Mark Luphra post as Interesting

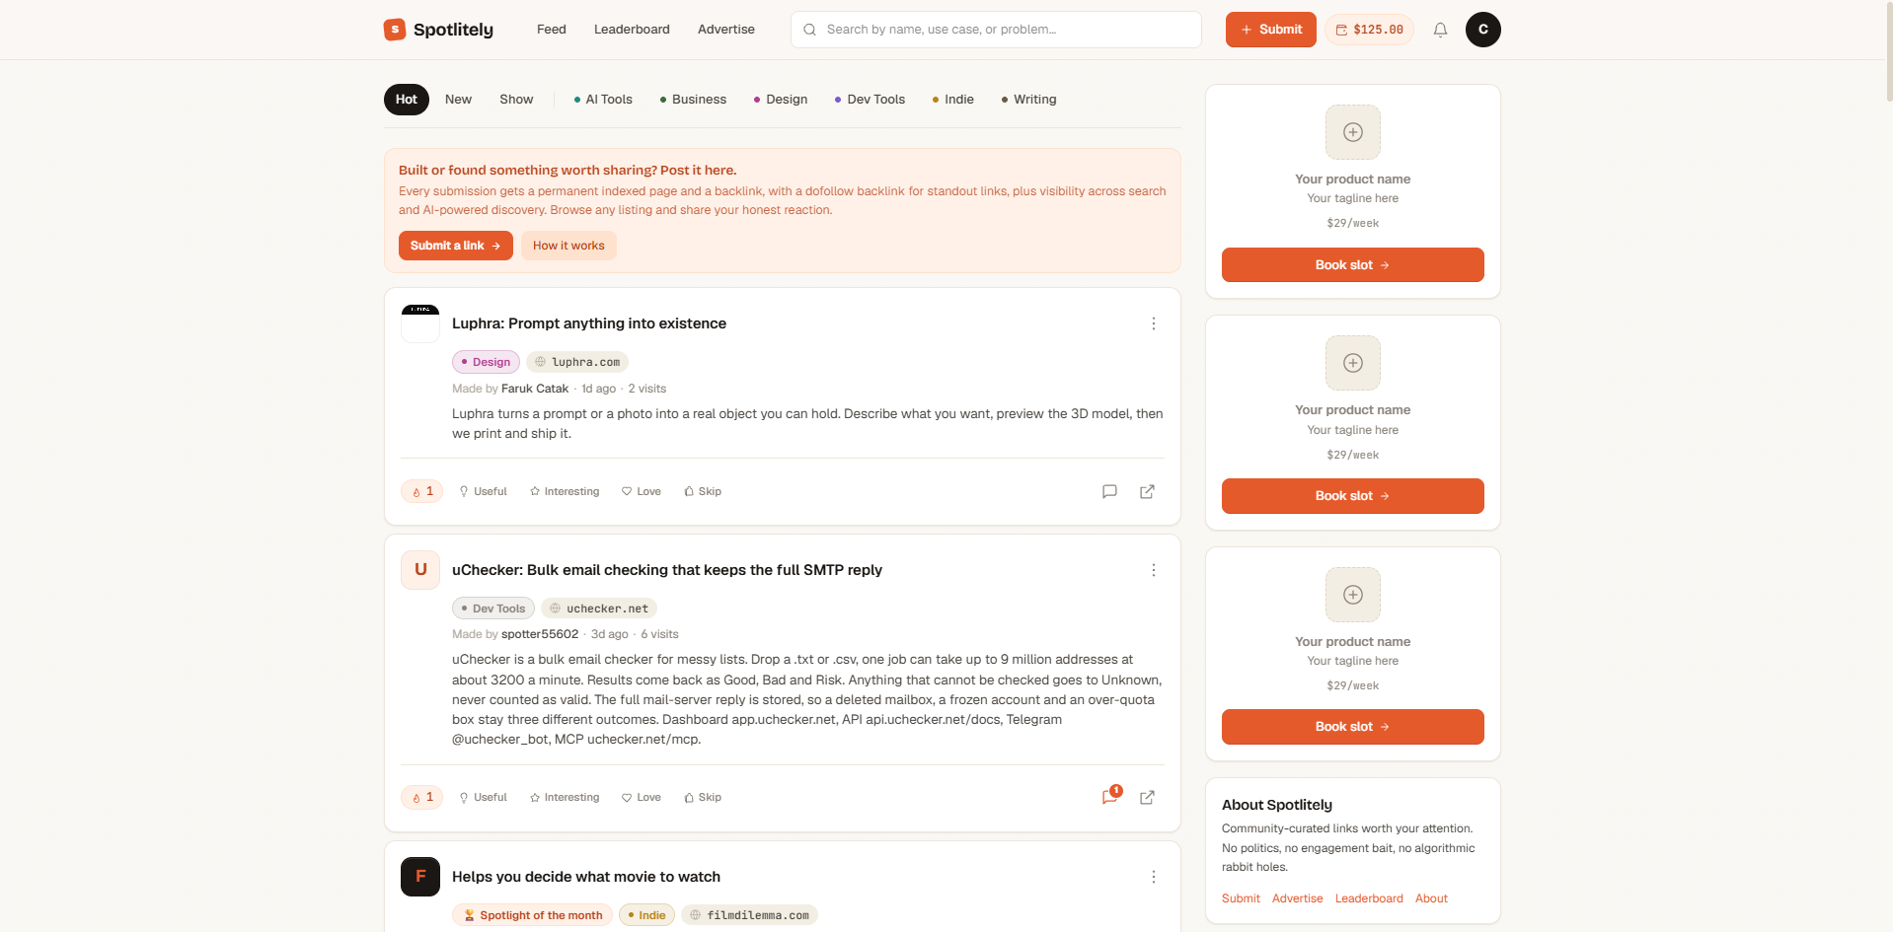pos(565,491)
